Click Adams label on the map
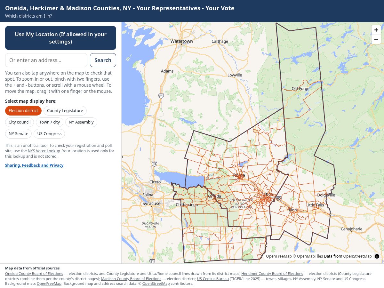 pos(167,71)
